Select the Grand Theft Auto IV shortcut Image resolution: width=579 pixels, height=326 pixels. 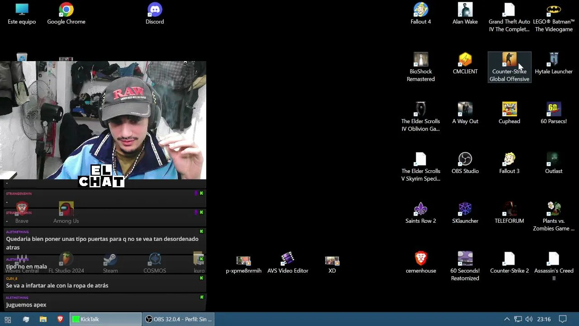(509, 18)
